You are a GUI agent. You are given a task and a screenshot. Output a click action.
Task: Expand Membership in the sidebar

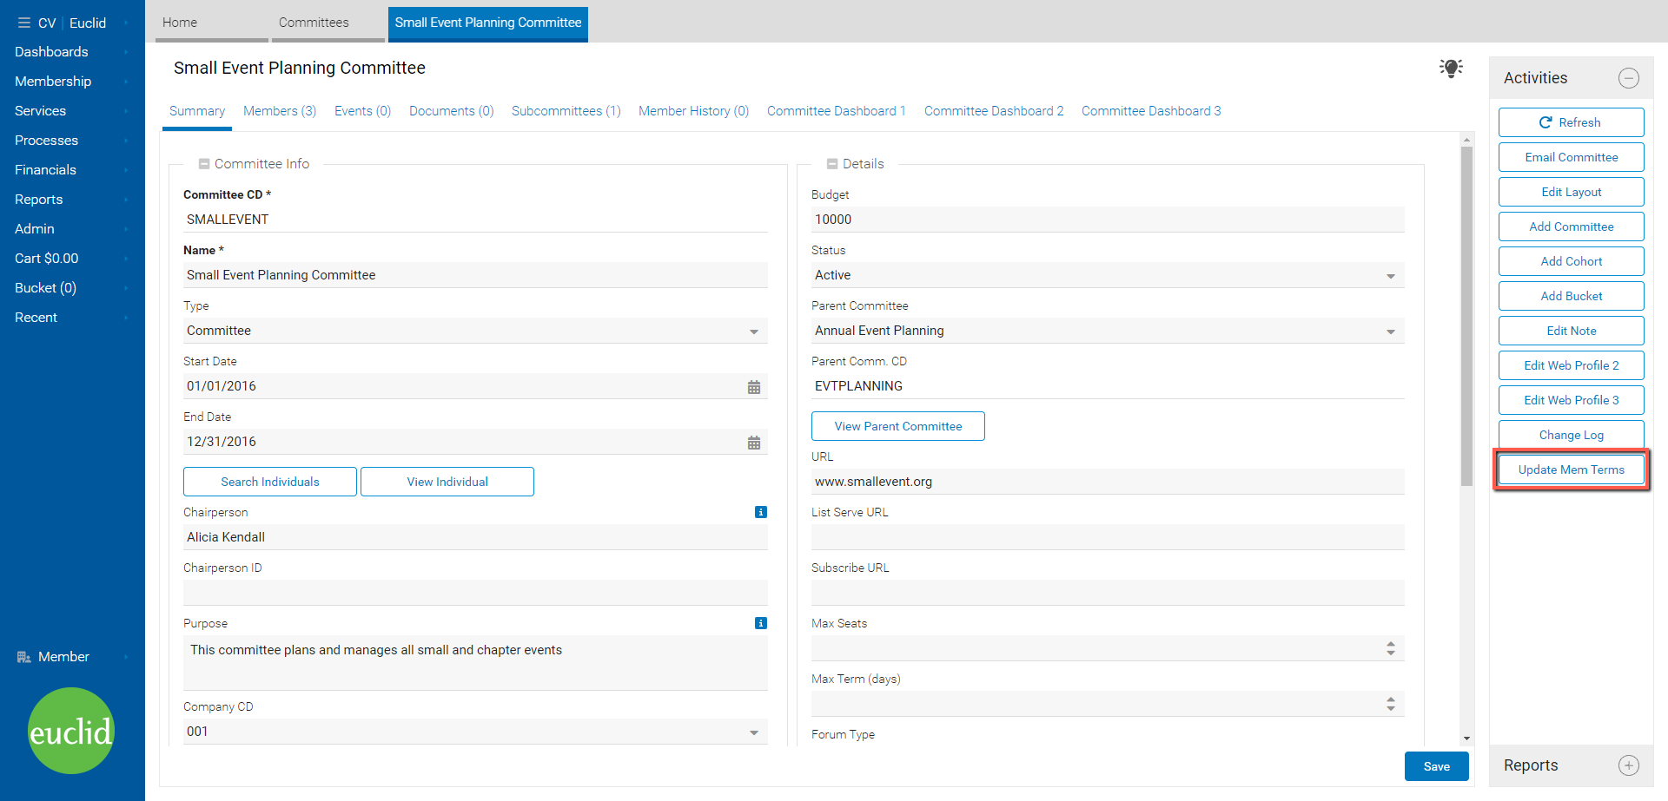[72, 82]
